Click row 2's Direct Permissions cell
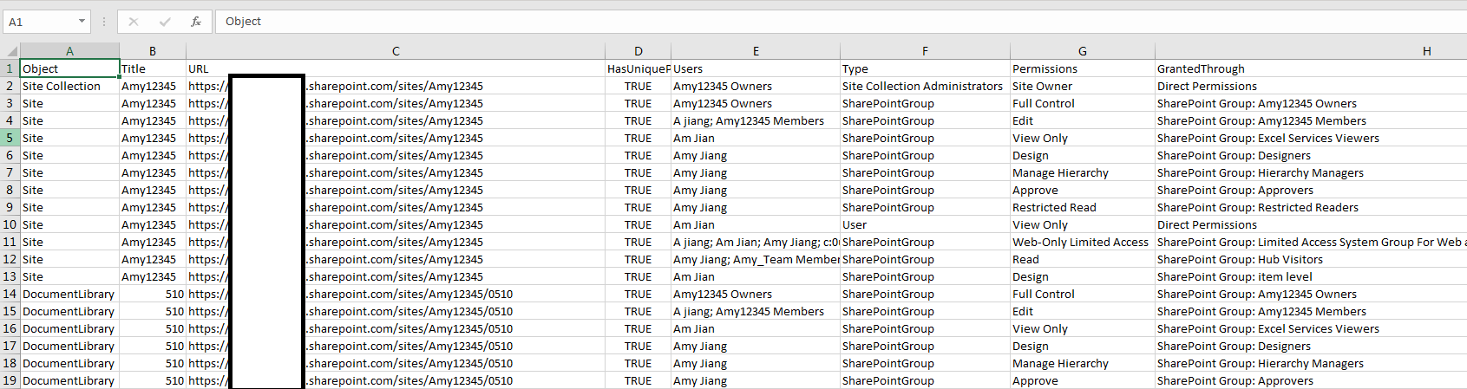This screenshot has height=389, width=1467. tap(1311, 86)
